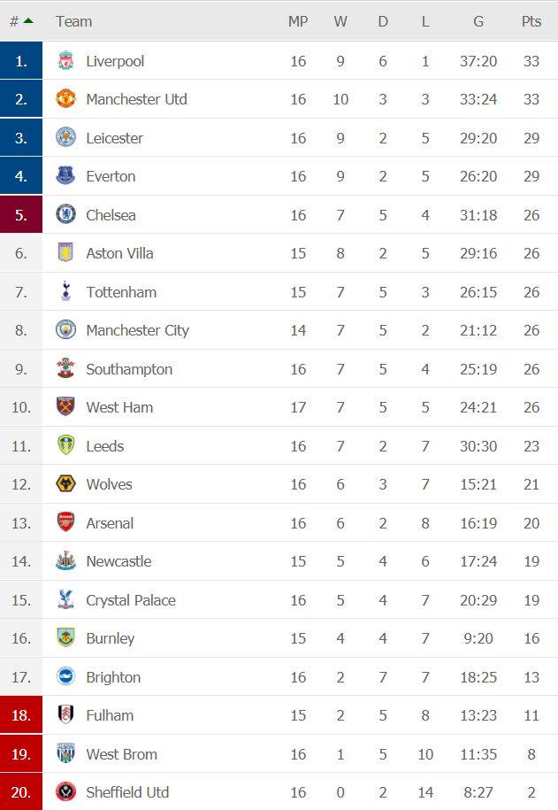Click the Sheffield Utd badge icon
This screenshot has height=810, width=558.
66,791
